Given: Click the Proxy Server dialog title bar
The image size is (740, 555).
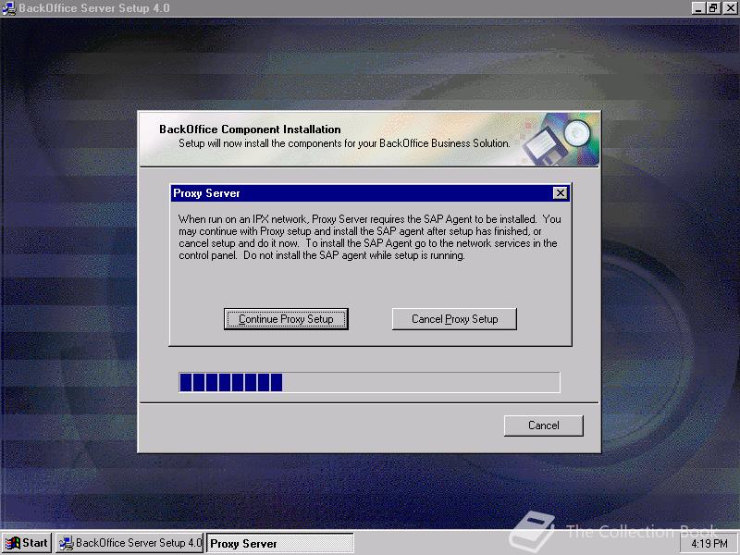Looking at the screenshot, I should (x=369, y=193).
